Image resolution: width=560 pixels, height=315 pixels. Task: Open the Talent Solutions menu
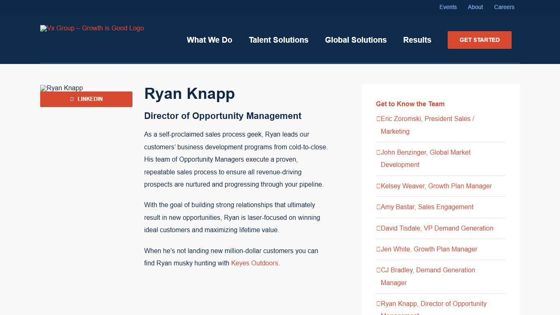[278, 40]
